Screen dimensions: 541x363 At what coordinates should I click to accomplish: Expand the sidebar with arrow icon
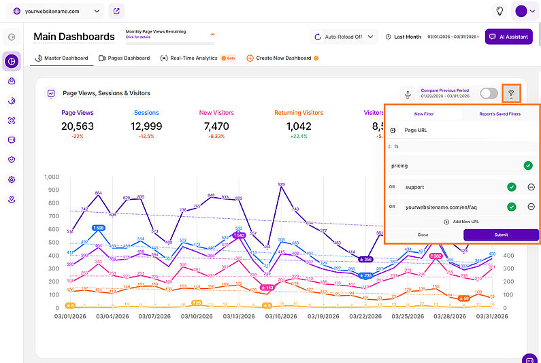coord(12,37)
